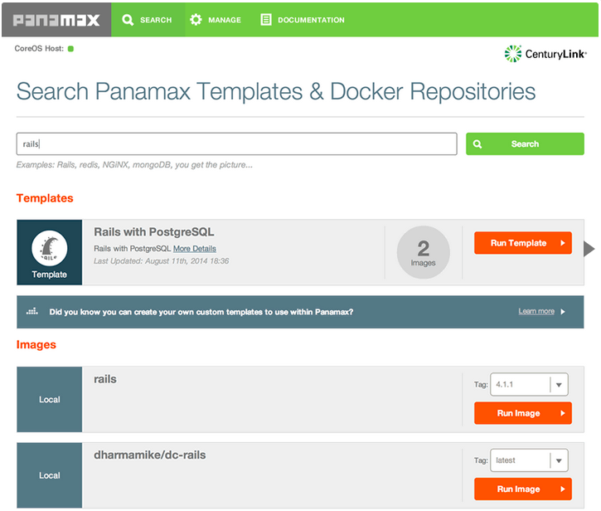Click the gray arrow right of Run Template
The image size is (601, 511).
click(589, 249)
